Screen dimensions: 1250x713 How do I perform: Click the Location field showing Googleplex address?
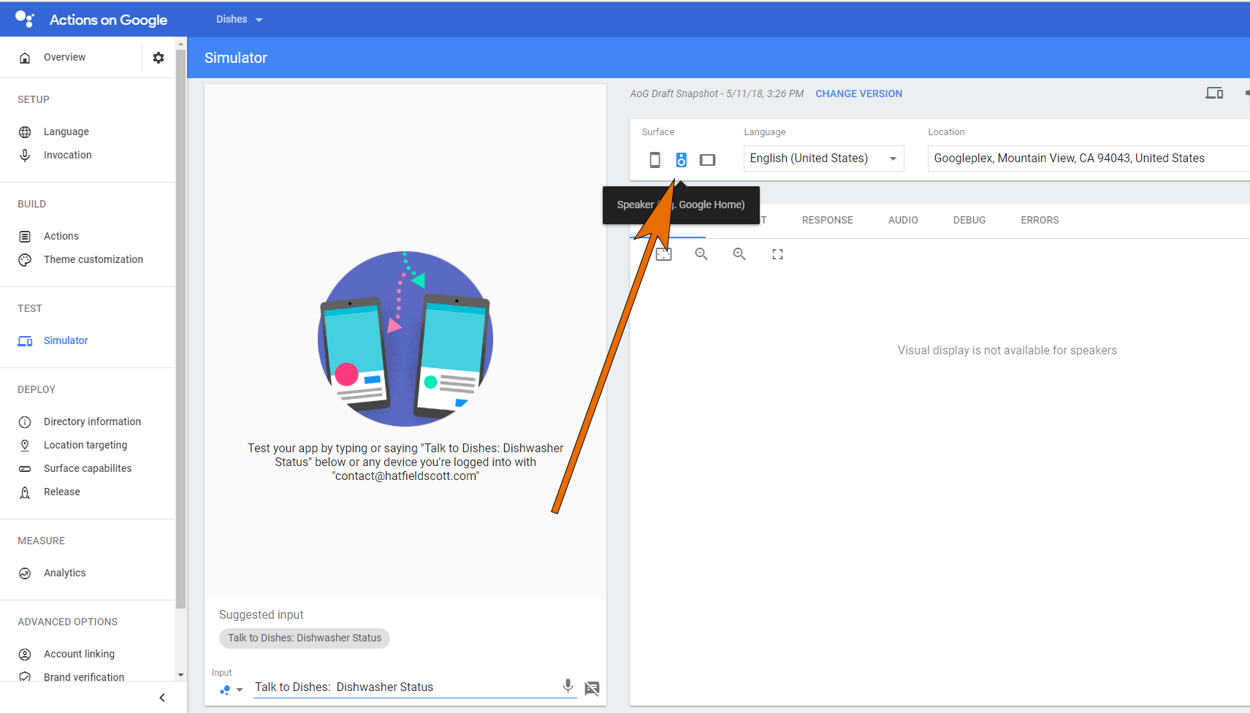click(x=1089, y=158)
